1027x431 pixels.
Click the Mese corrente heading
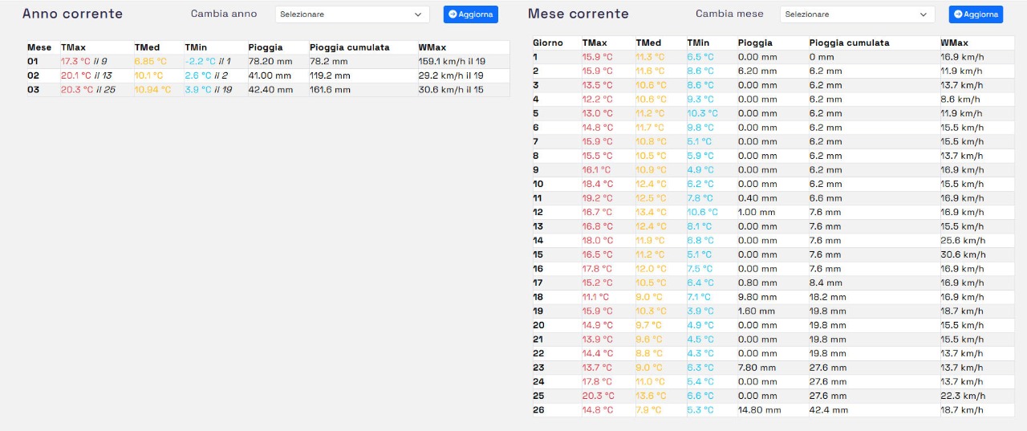pyautogui.click(x=578, y=14)
